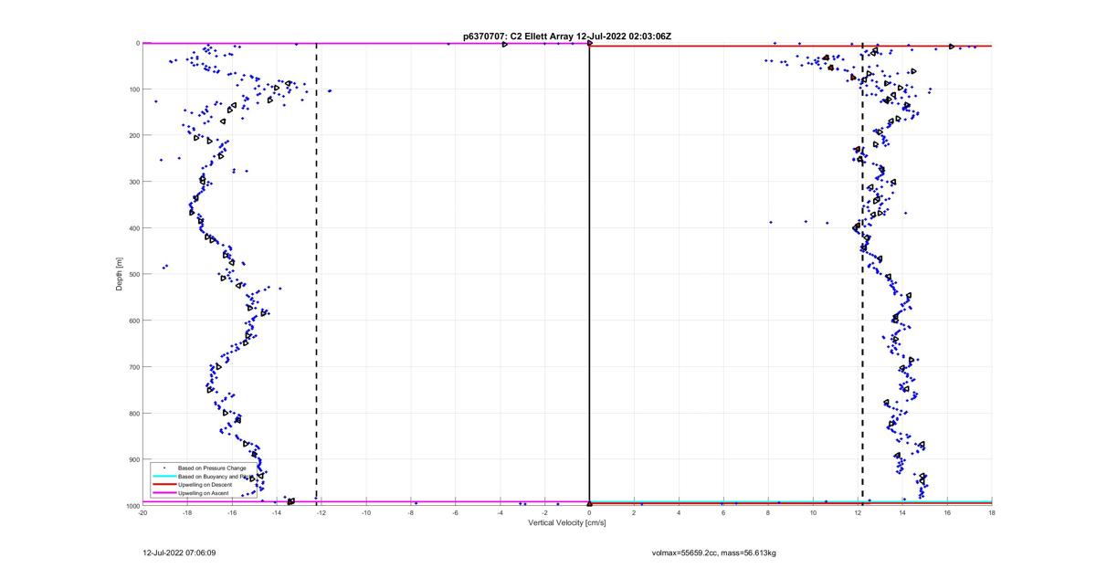
Task: Click depth axis tick label '400'
Action: click(133, 228)
